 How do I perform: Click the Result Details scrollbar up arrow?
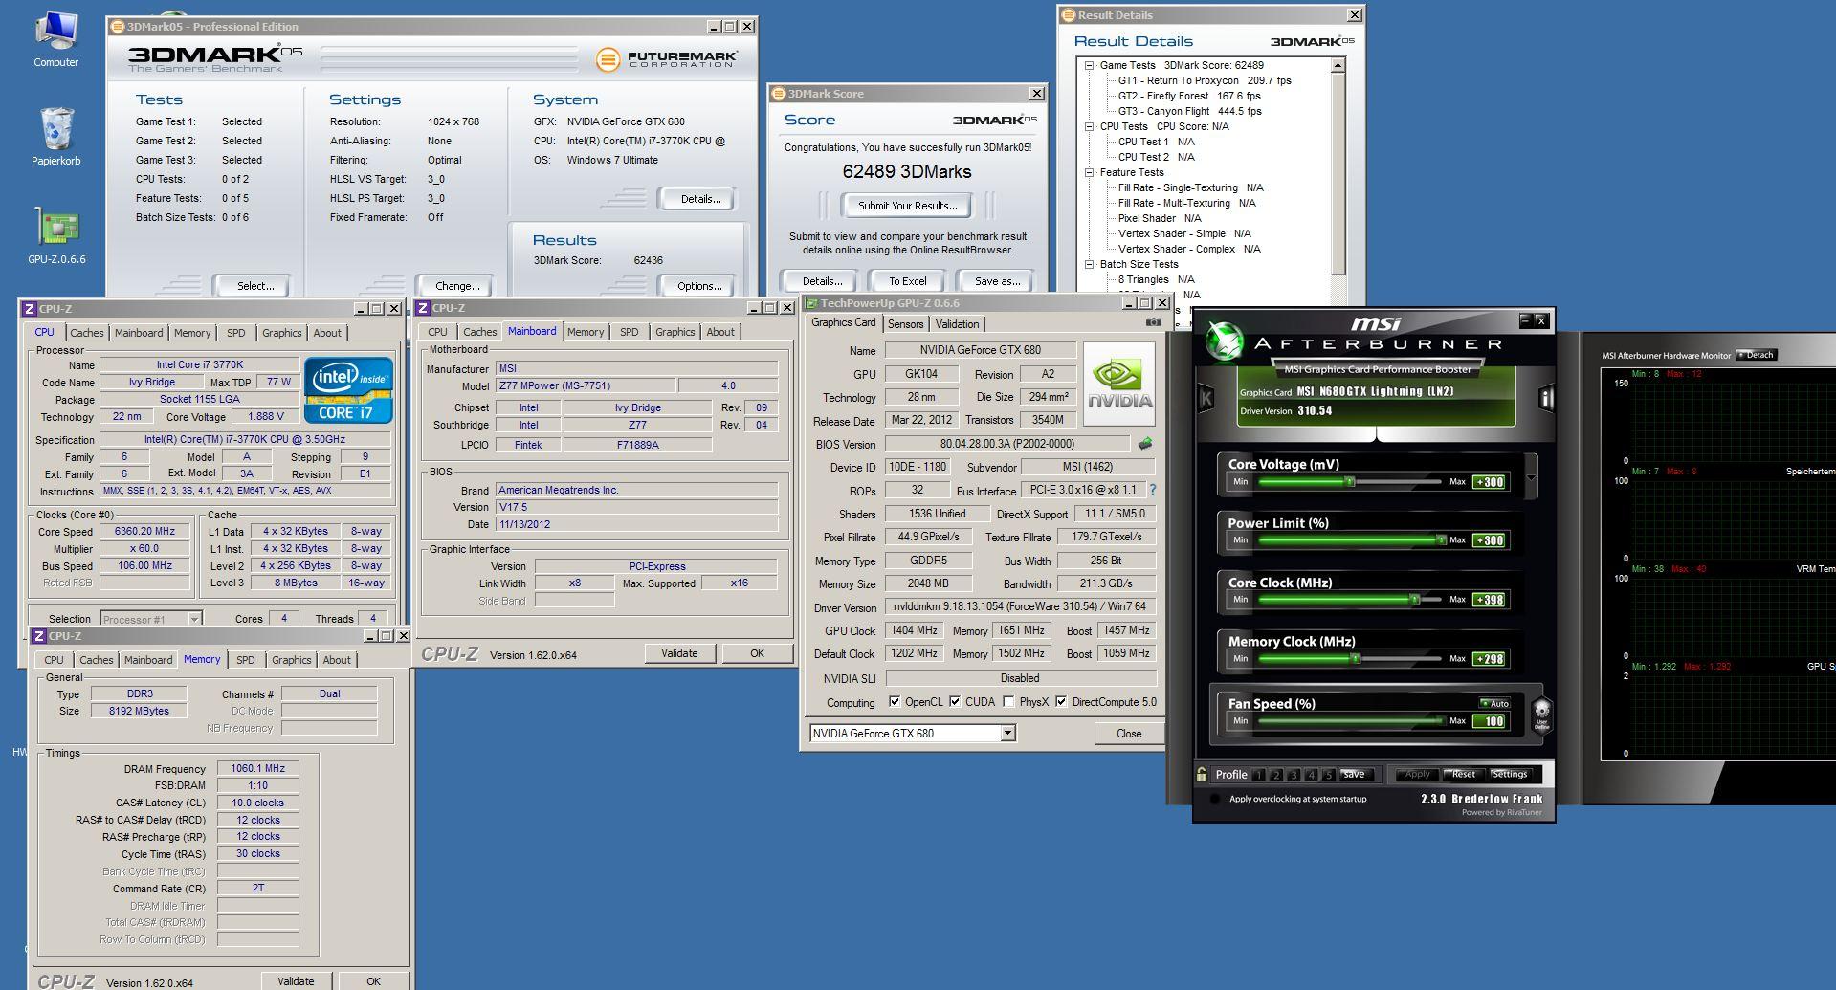1338,65
